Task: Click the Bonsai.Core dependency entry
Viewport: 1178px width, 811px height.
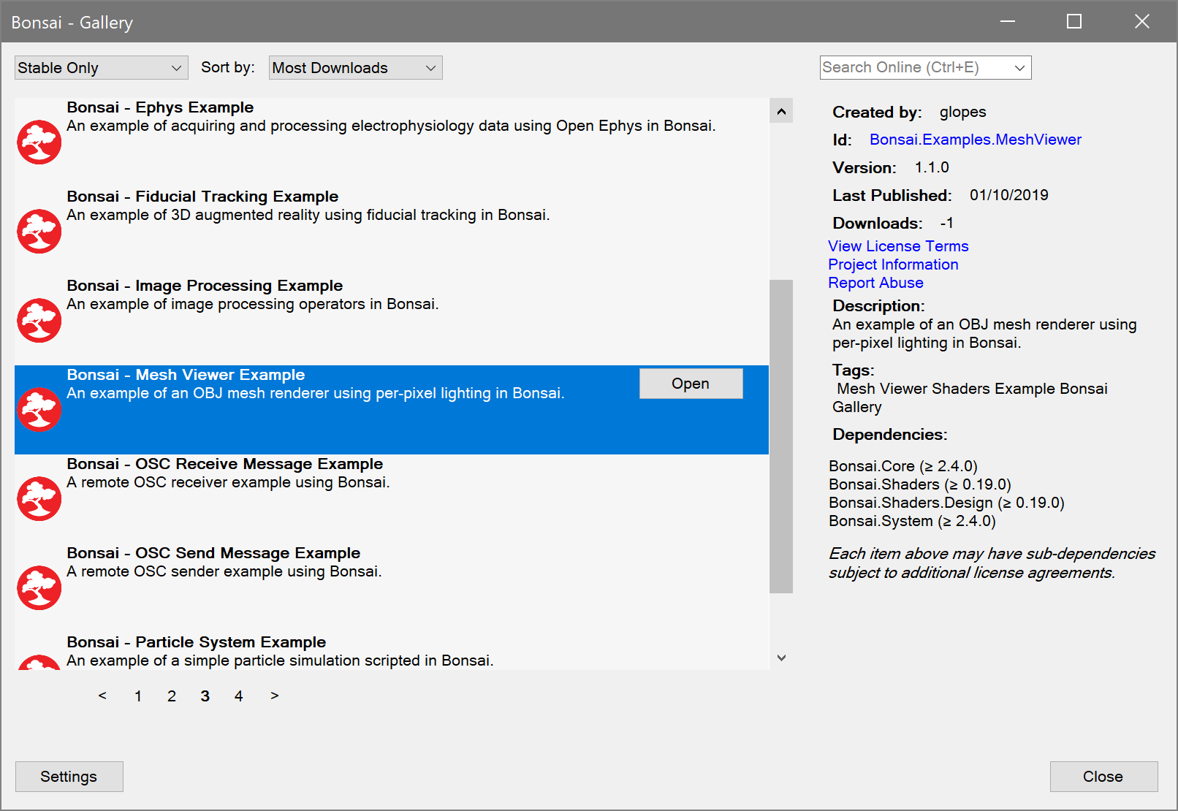Action: [x=902, y=466]
